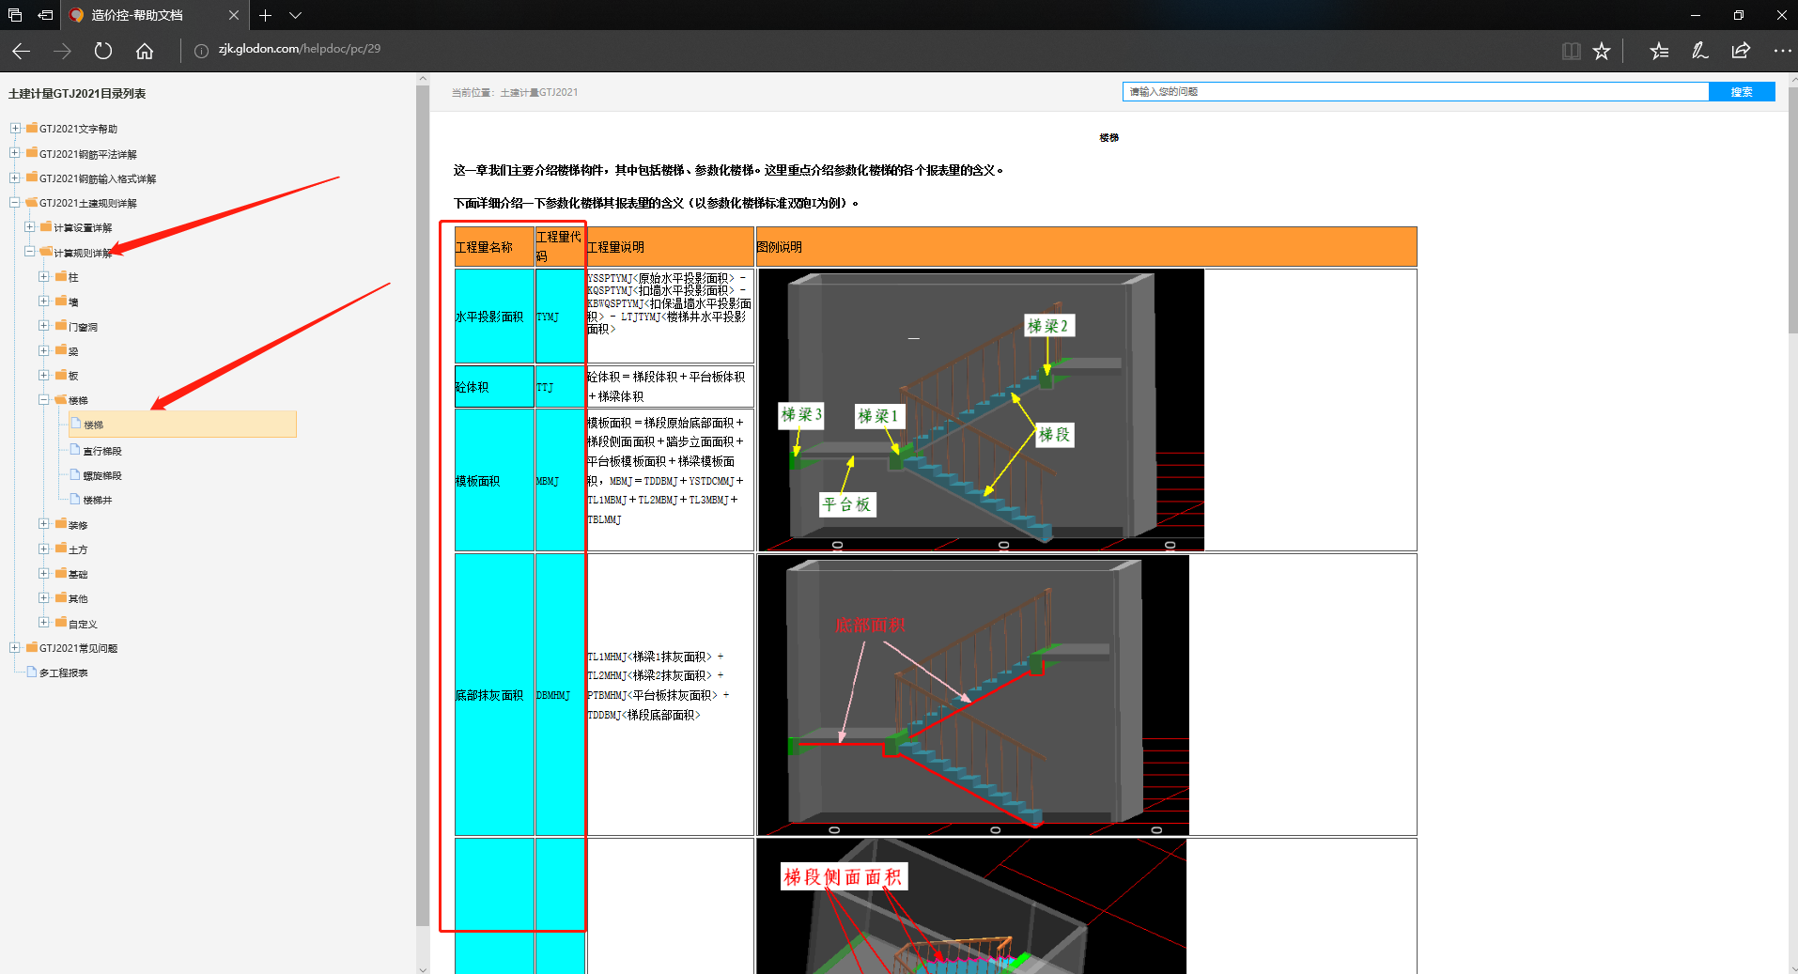The image size is (1798, 974).
Task: Click the 其他 folder icon
Action: pos(60,597)
